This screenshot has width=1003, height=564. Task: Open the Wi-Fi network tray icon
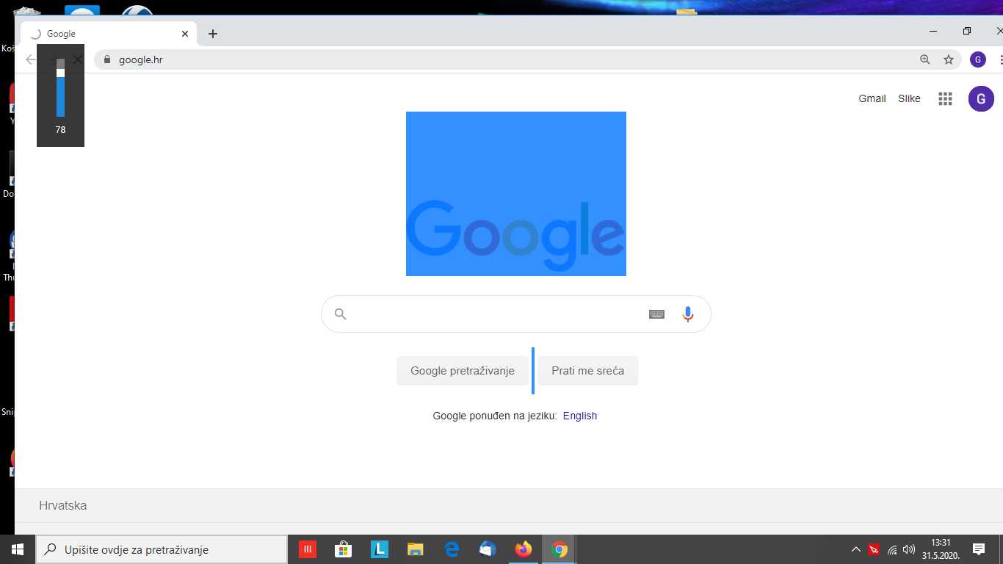coord(892,549)
